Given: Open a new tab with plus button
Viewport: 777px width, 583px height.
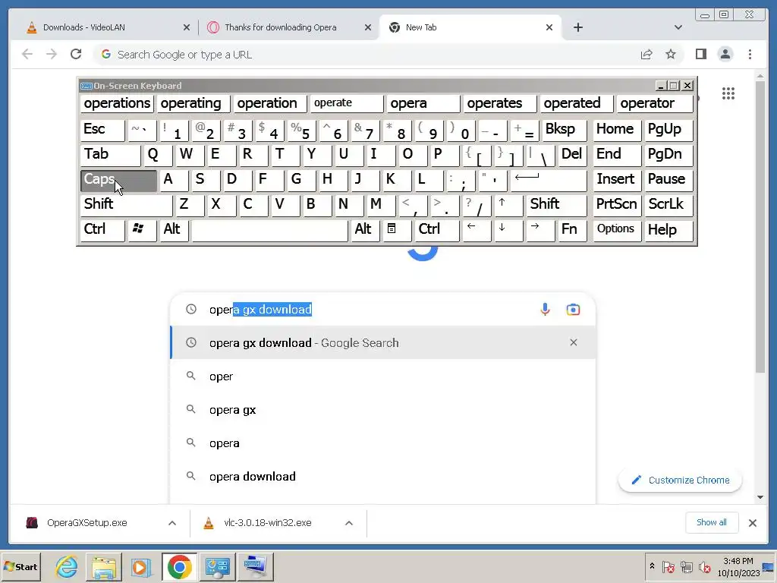Looking at the screenshot, I should 577,27.
